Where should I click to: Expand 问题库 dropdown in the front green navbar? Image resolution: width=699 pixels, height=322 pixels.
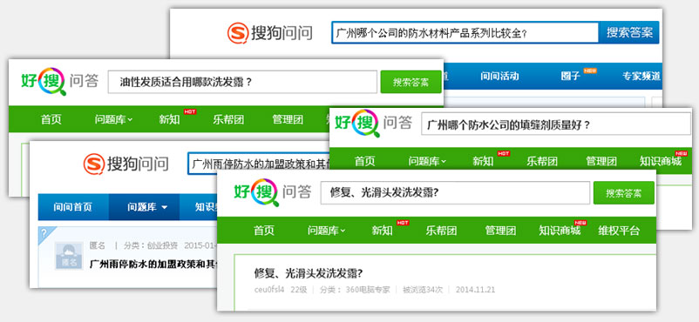pyautogui.click(x=326, y=231)
